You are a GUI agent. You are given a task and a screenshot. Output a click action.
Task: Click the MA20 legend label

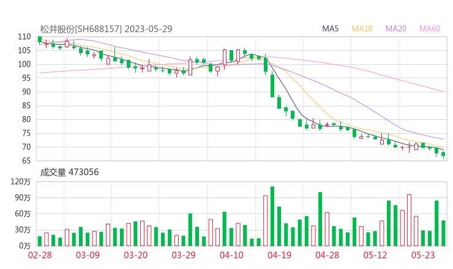[x=396, y=29]
